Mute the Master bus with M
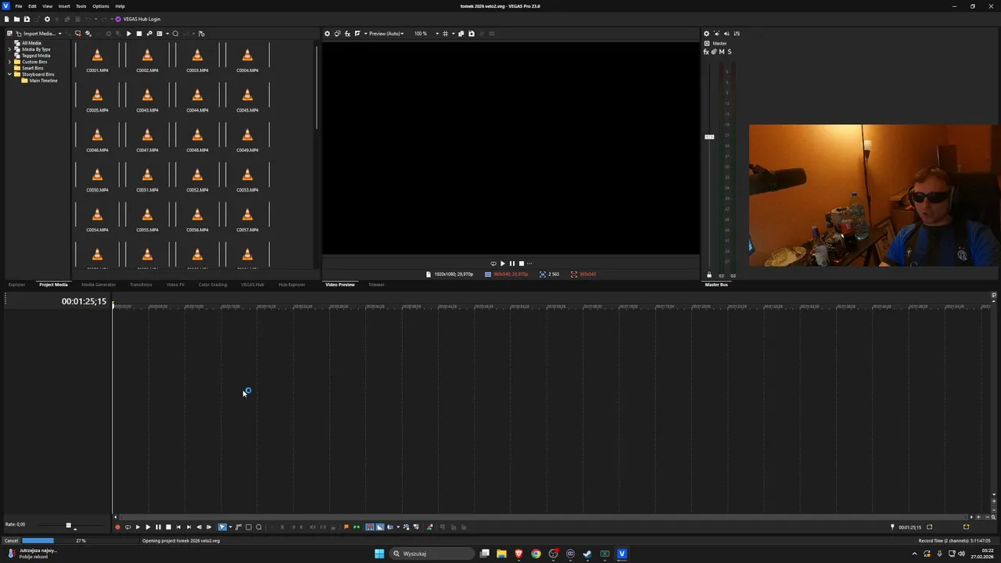The height and width of the screenshot is (563, 1001). coord(721,52)
